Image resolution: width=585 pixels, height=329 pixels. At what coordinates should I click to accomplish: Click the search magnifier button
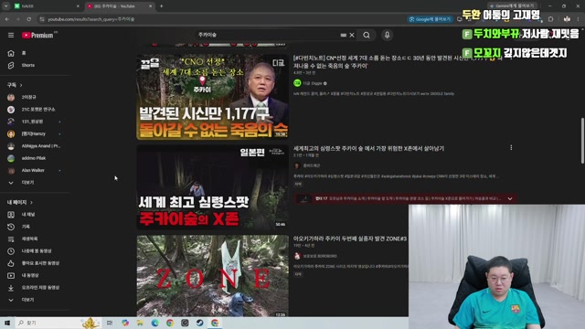(x=367, y=35)
